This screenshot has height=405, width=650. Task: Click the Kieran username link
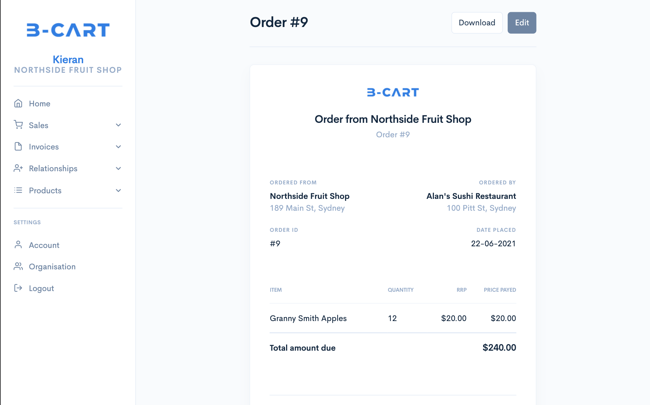68,60
